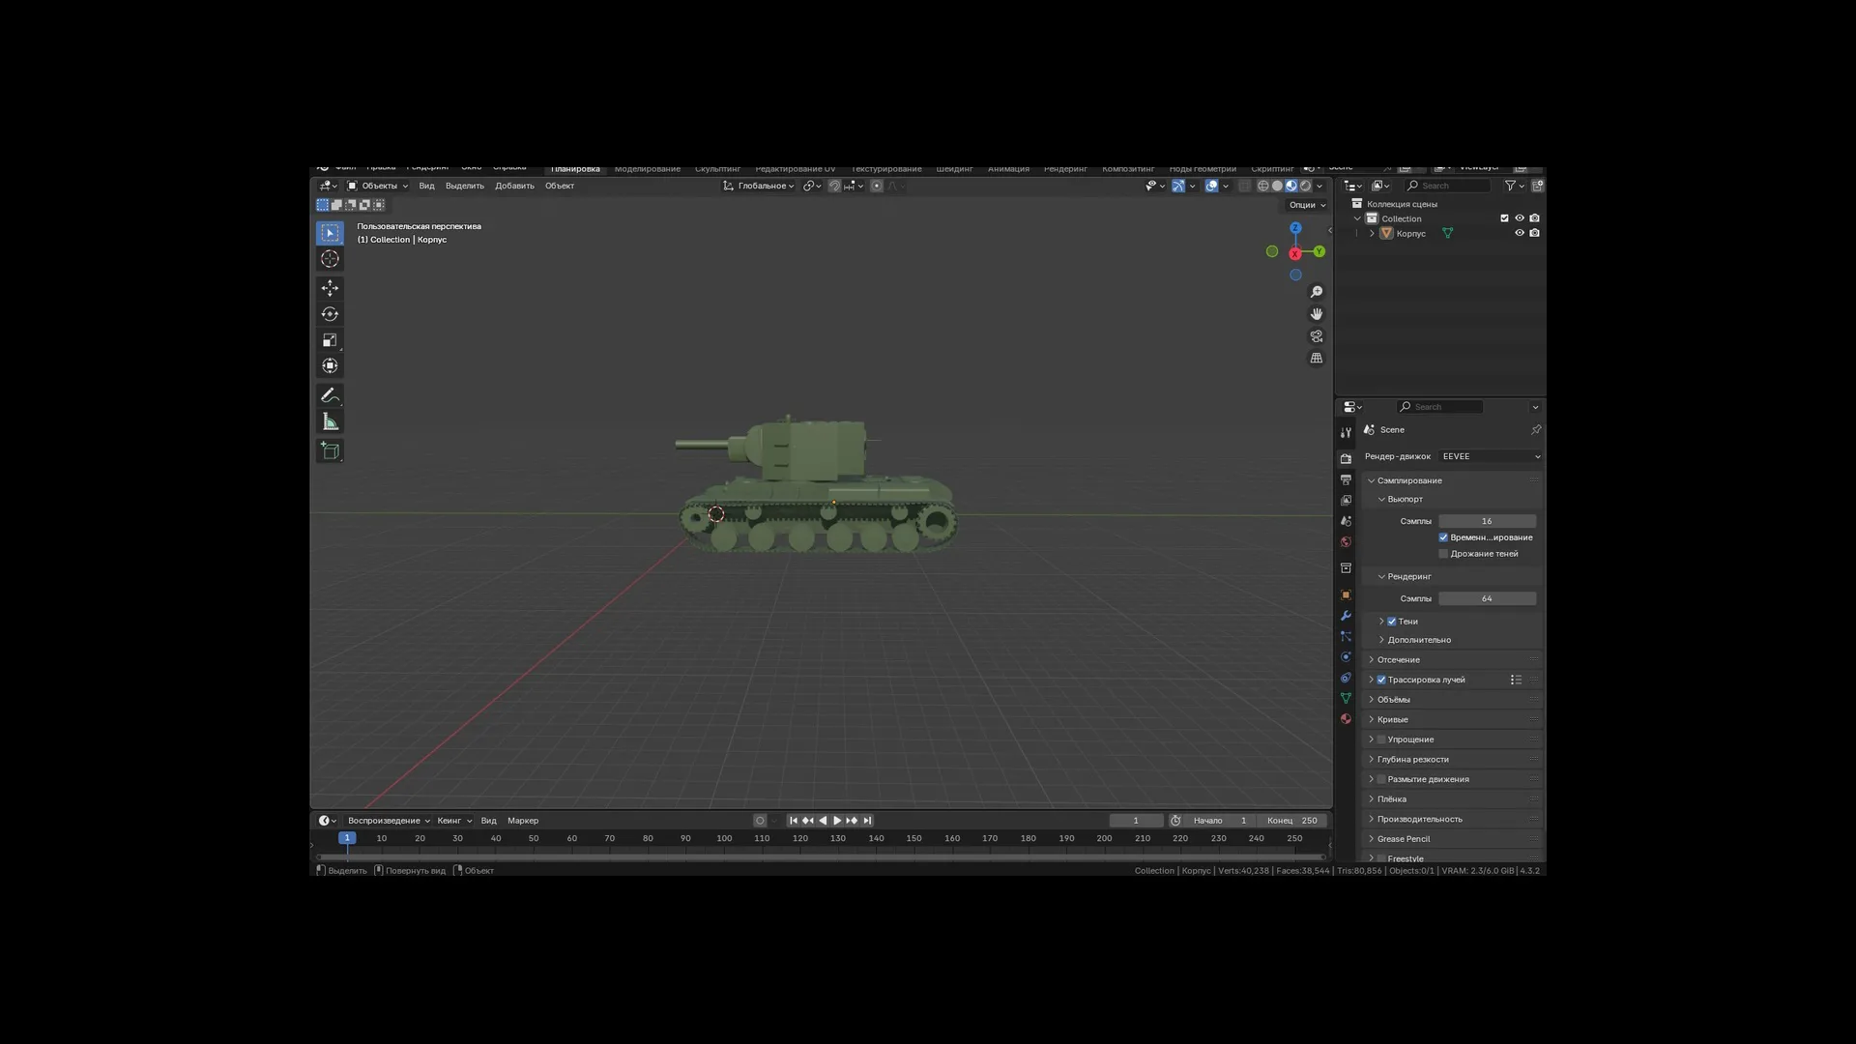This screenshot has height=1044, width=1856.
Task: Choose the Annotate pencil tool
Action: (x=330, y=395)
